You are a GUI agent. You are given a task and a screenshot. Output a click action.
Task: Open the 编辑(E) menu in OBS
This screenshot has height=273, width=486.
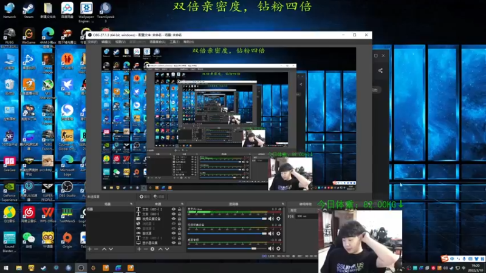(x=106, y=42)
